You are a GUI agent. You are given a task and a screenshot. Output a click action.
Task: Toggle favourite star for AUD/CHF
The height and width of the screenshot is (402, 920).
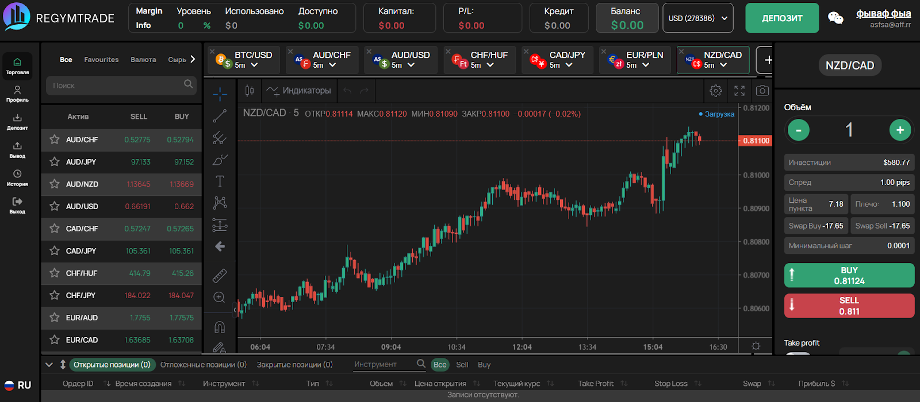click(x=55, y=140)
